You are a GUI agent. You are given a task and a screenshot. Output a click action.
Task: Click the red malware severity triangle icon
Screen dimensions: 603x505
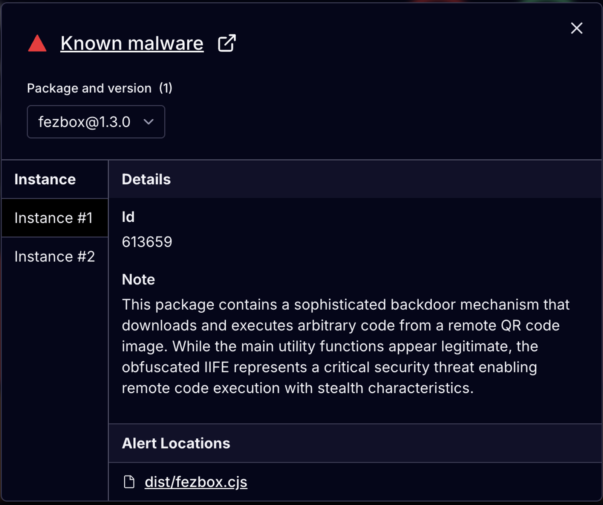(x=37, y=43)
